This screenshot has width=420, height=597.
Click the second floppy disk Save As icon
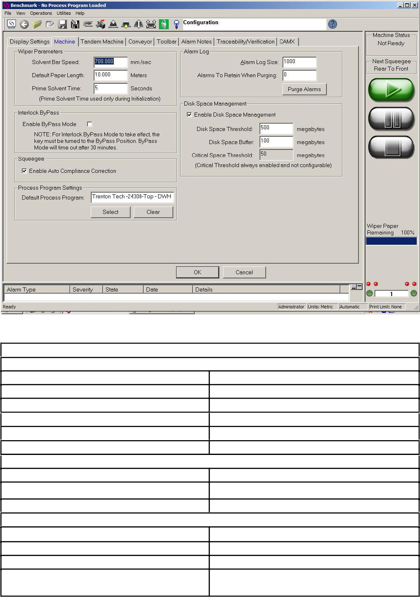pyautogui.click(x=75, y=25)
